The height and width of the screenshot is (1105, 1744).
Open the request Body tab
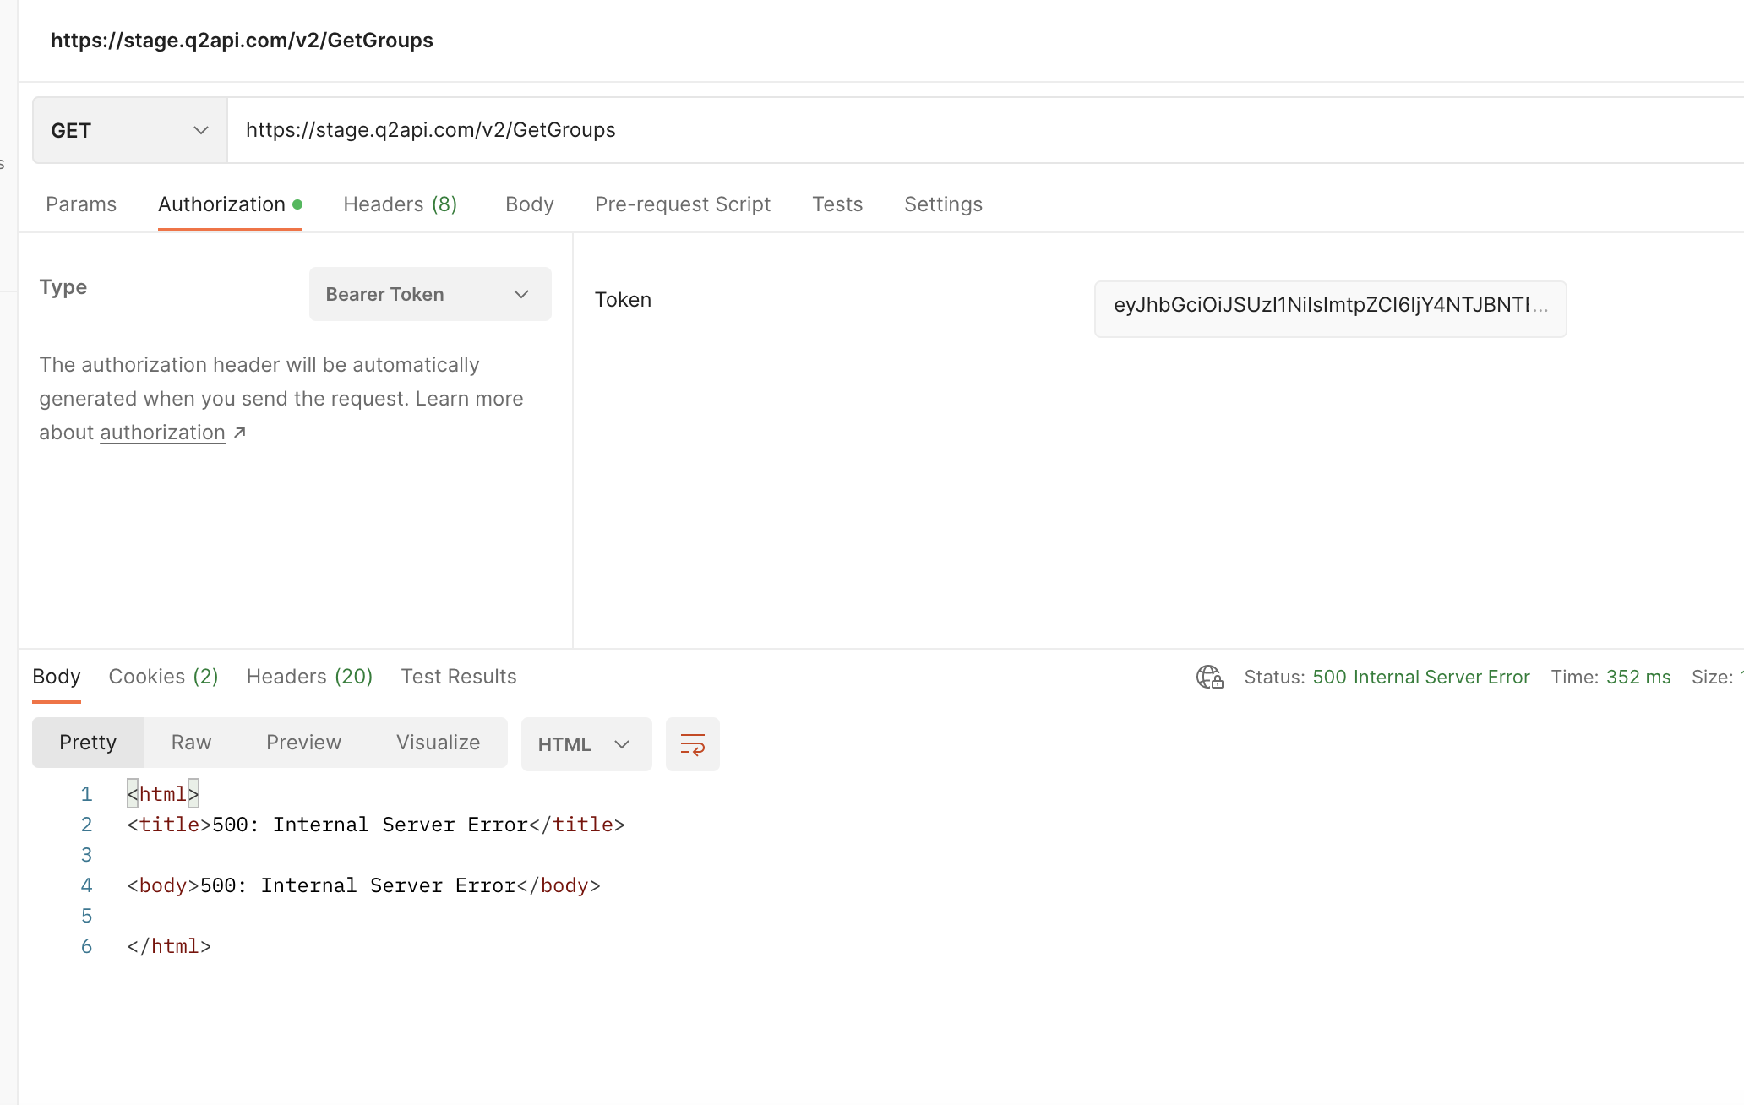coord(530,204)
